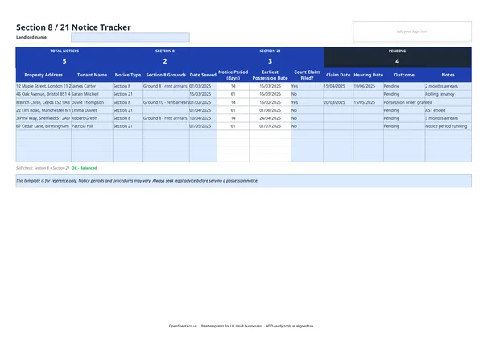The width and height of the screenshot is (483, 341).
Task: Click the Total Notices value 5
Action: (64, 61)
